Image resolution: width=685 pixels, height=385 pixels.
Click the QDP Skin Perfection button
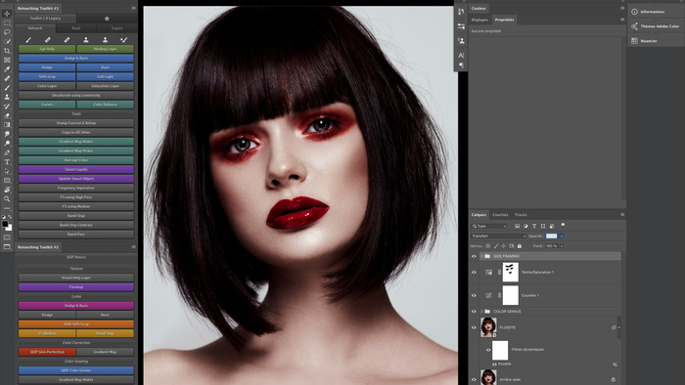tap(47, 352)
